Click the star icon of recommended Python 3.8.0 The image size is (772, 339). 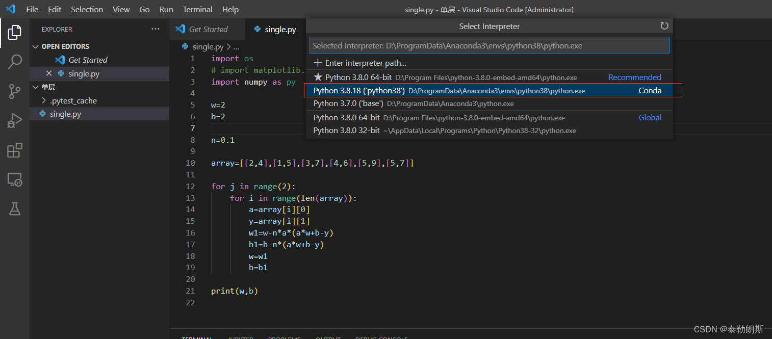point(318,77)
